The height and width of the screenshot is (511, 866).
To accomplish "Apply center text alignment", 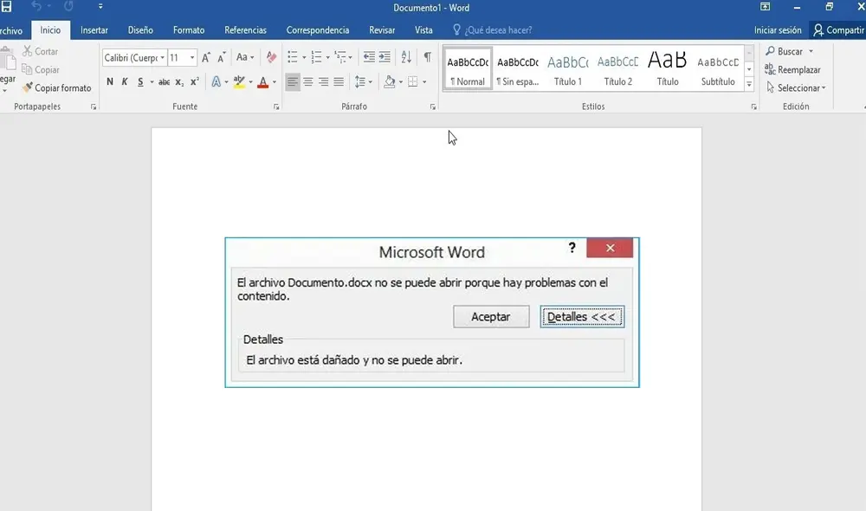I will (x=307, y=81).
